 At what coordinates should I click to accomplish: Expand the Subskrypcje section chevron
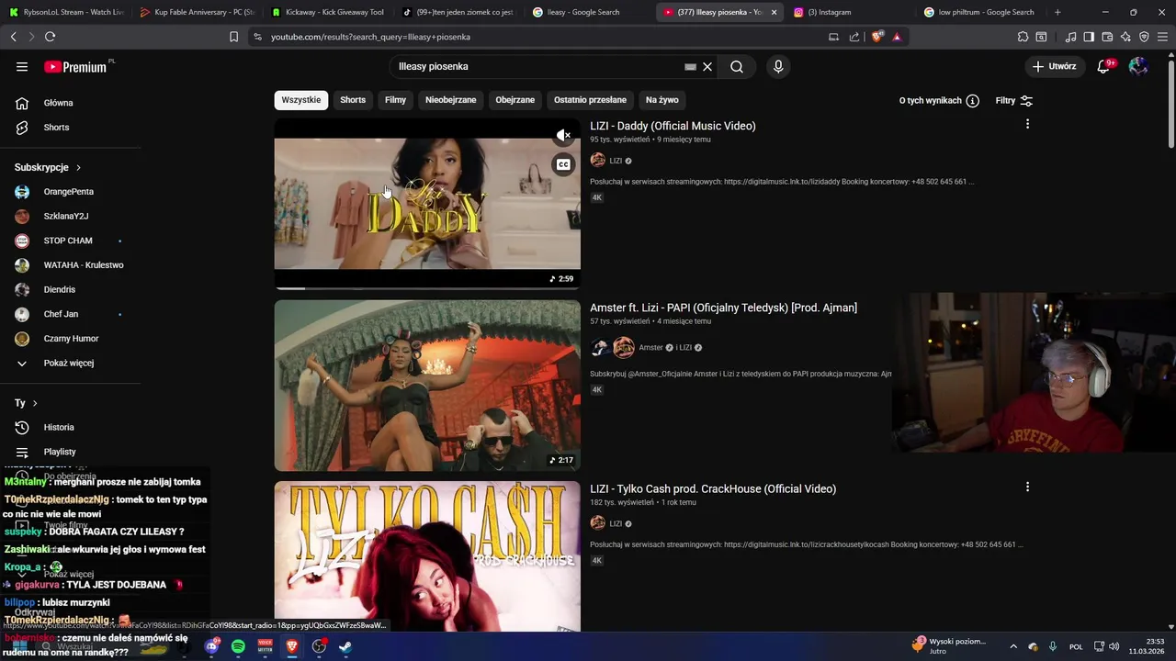point(78,168)
